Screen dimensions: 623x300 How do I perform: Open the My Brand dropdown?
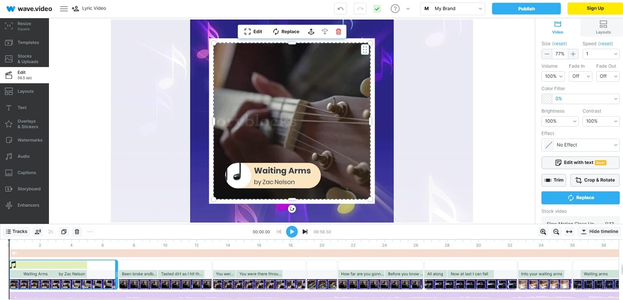point(452,9)
